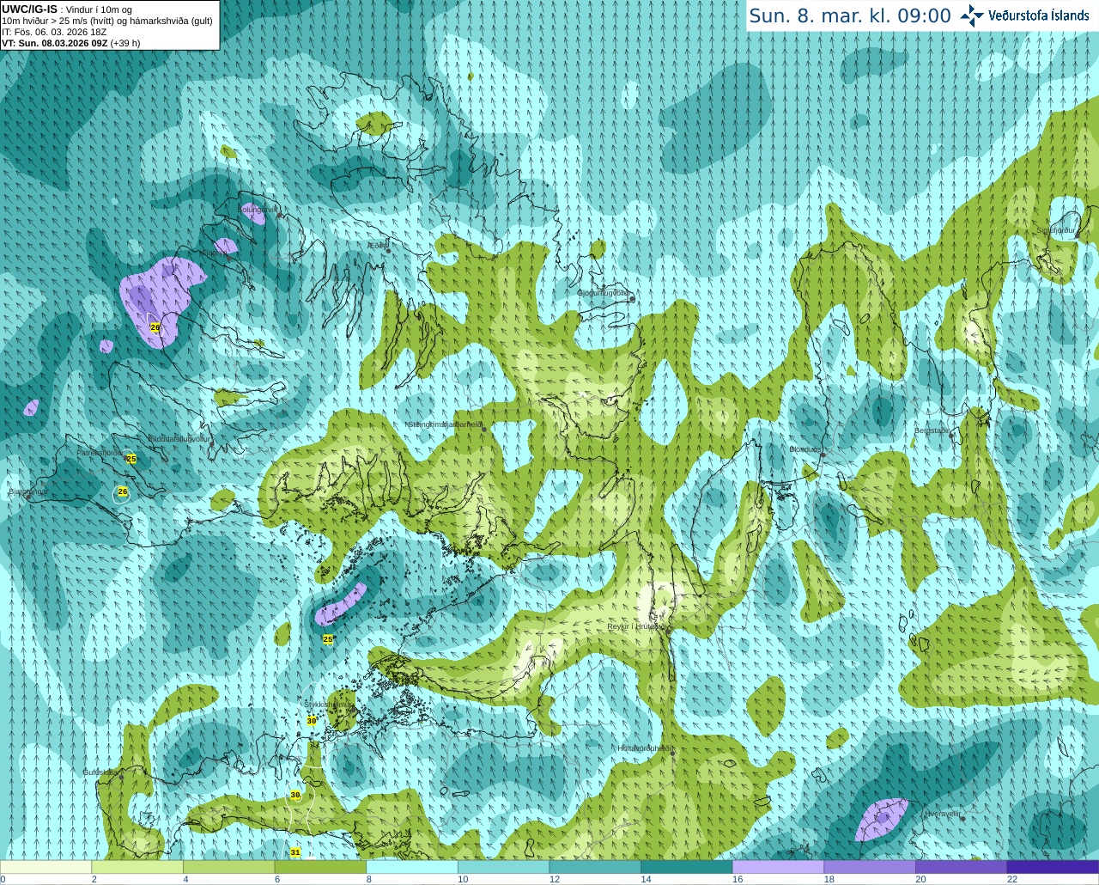Click the 'Patreksfjörður' station label

click(100, 452)
